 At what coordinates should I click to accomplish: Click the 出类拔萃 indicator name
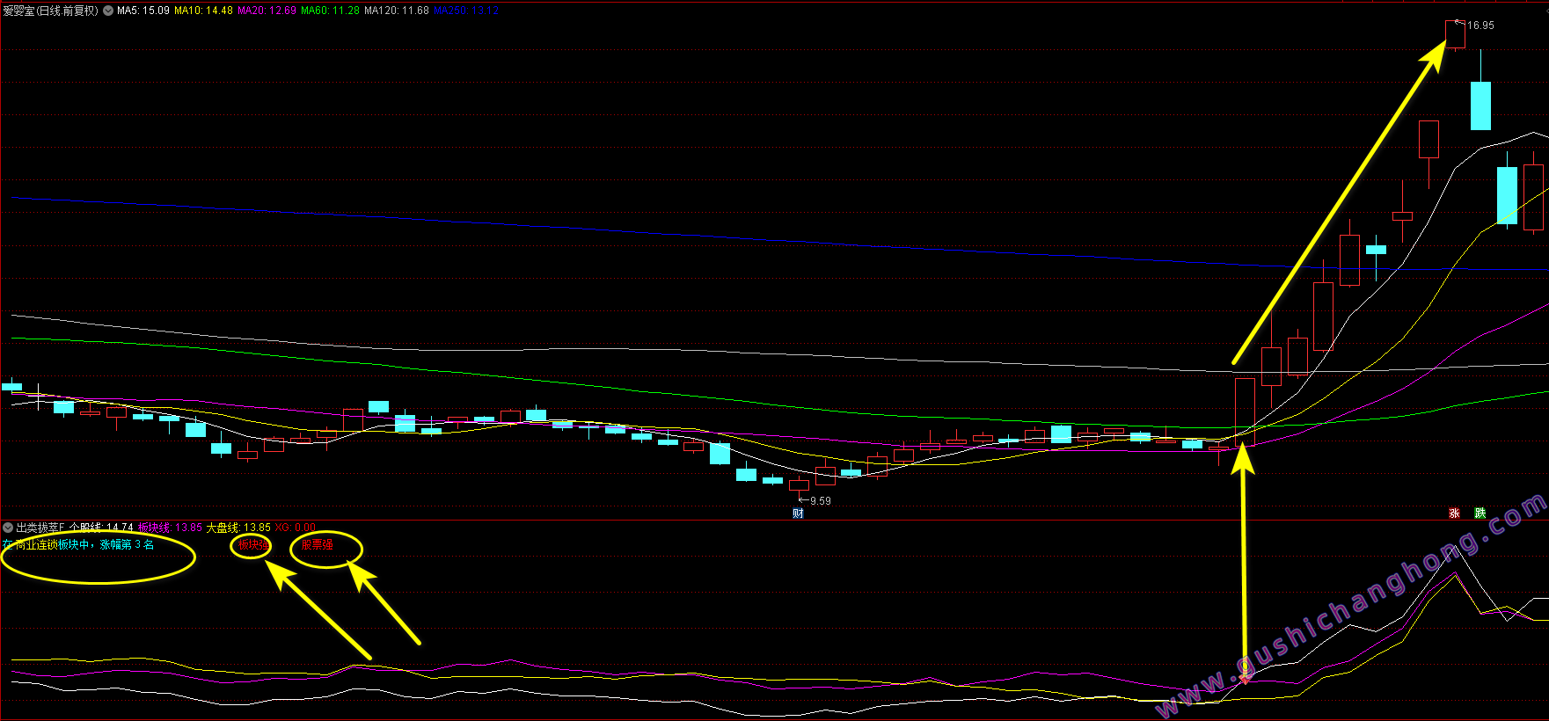coord(40,528)
